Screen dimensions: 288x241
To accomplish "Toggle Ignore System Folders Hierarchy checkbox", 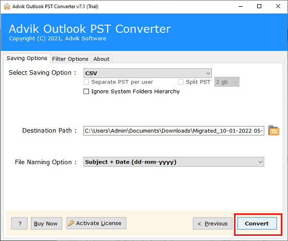I will pos(86,91).
